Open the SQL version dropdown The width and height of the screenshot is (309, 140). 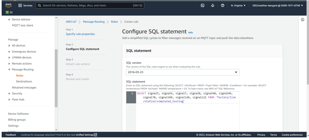coord(183,72)
